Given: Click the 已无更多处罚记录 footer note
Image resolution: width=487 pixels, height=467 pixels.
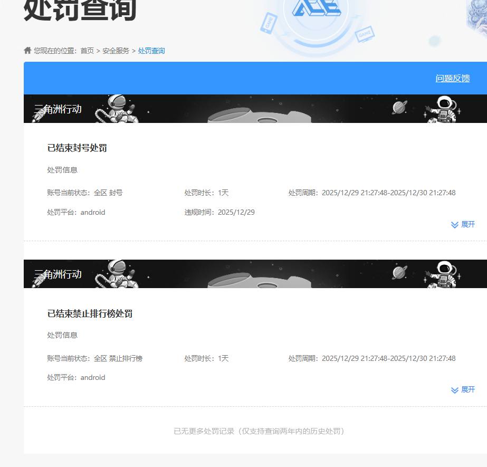Looking at the screenshot, I should (259, 431).
